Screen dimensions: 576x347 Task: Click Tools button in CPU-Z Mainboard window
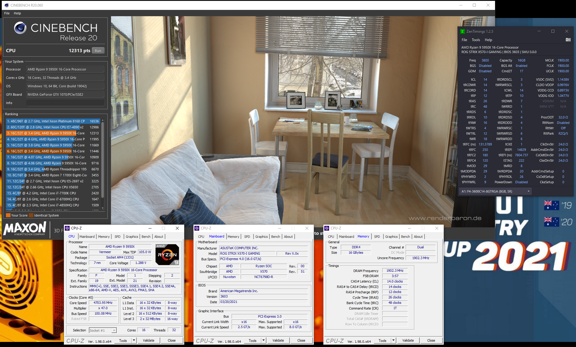[253, 340]
